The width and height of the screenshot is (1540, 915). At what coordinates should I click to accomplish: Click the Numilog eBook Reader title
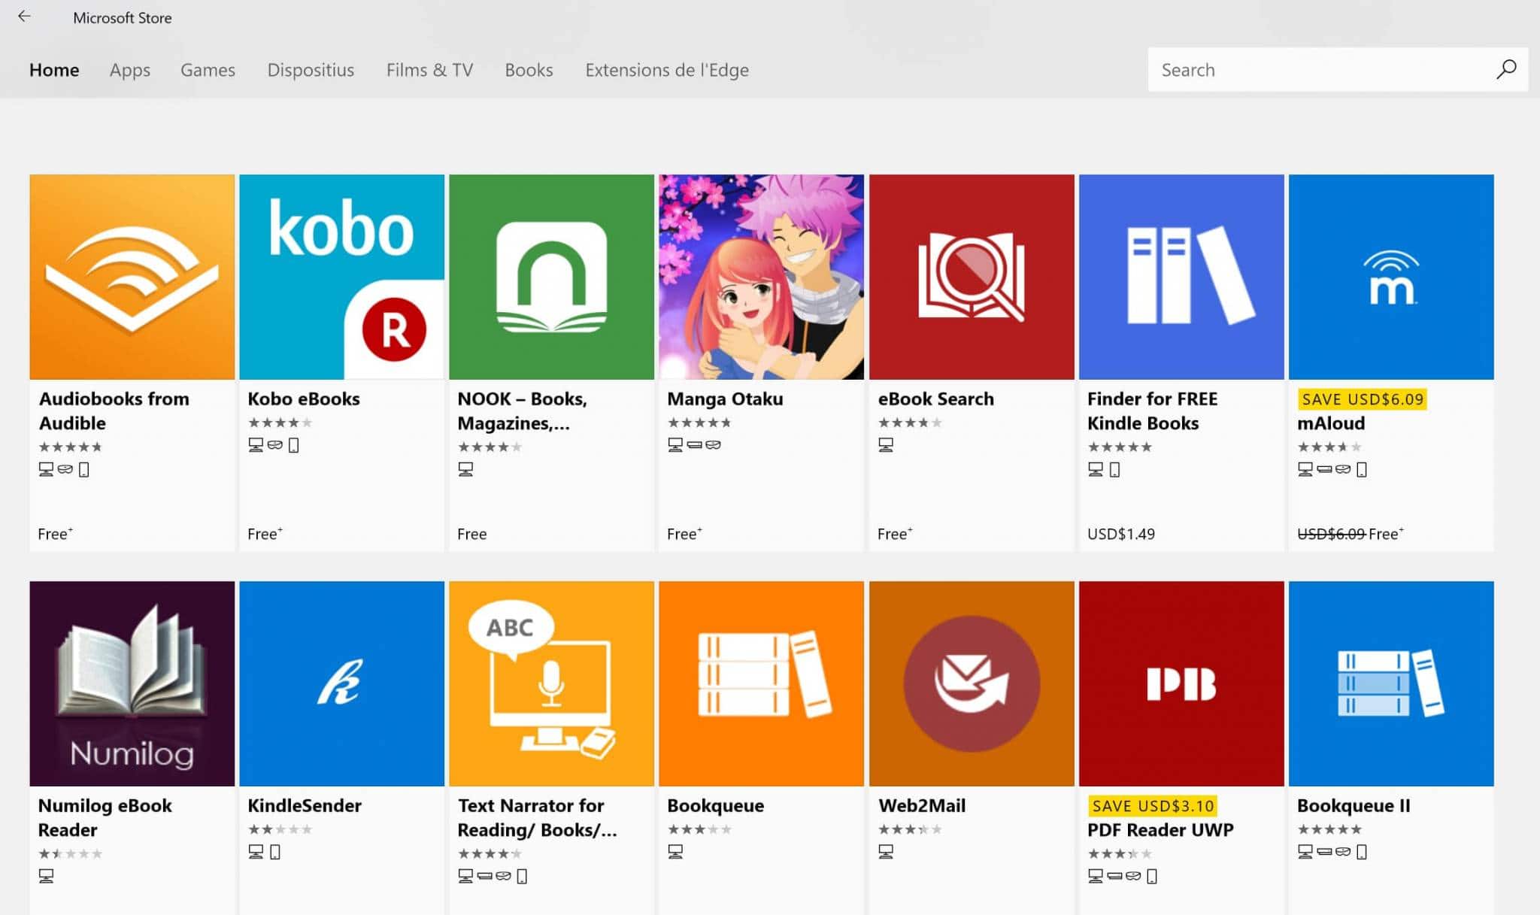pos(105,817)
